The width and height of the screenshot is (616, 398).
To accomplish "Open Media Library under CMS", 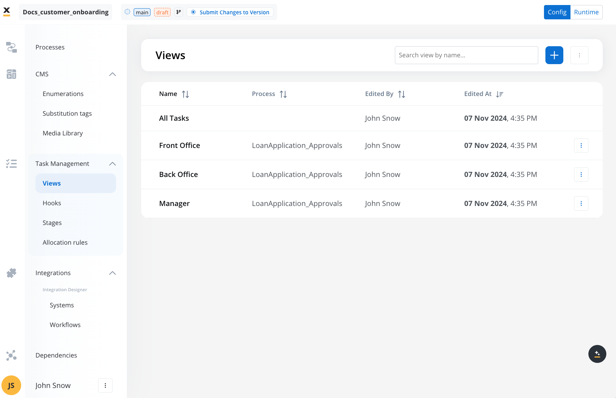I will tap(63, 133).
